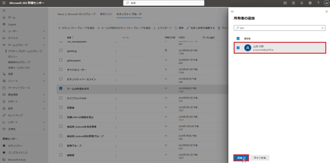Check the yjkAutopilot group checkbox
Screen dimensions: 330x163
(61, 60)
